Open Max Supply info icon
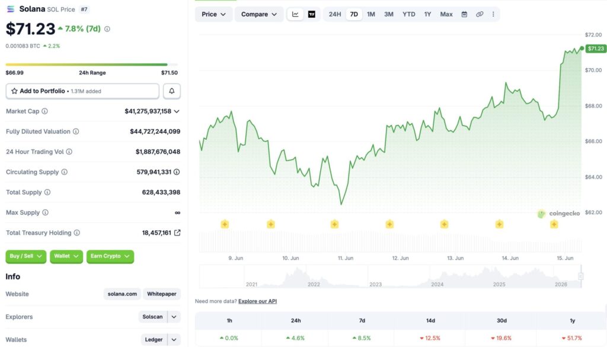The width and height of the screenshot is (607, 347). pos(45,212)
